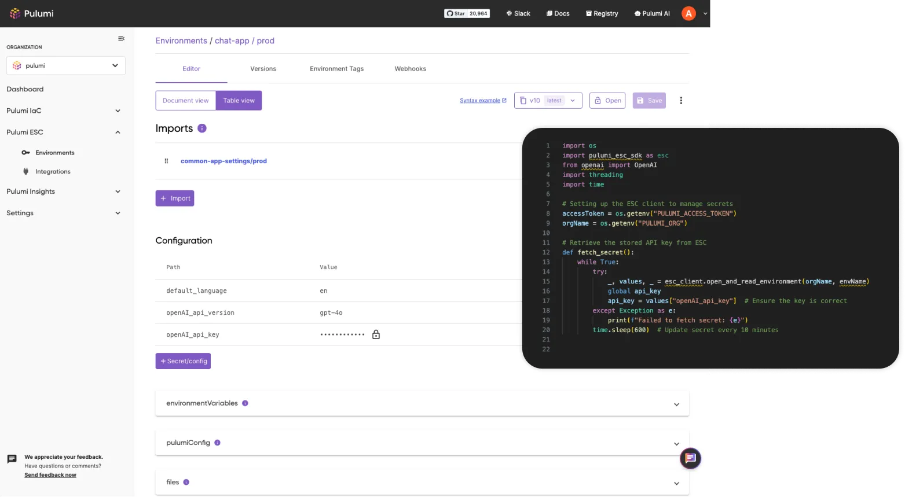Expand the pulumiConfig section
The width and height of the screenshot is (905, 497).
(676, 444)
